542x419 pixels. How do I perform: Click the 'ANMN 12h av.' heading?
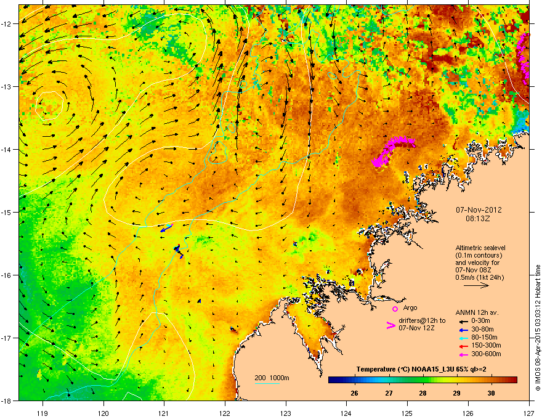(x=477, y=312)
